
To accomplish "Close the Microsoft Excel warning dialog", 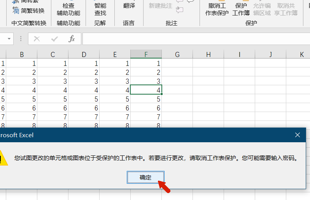I will click(x=297, y=135).
